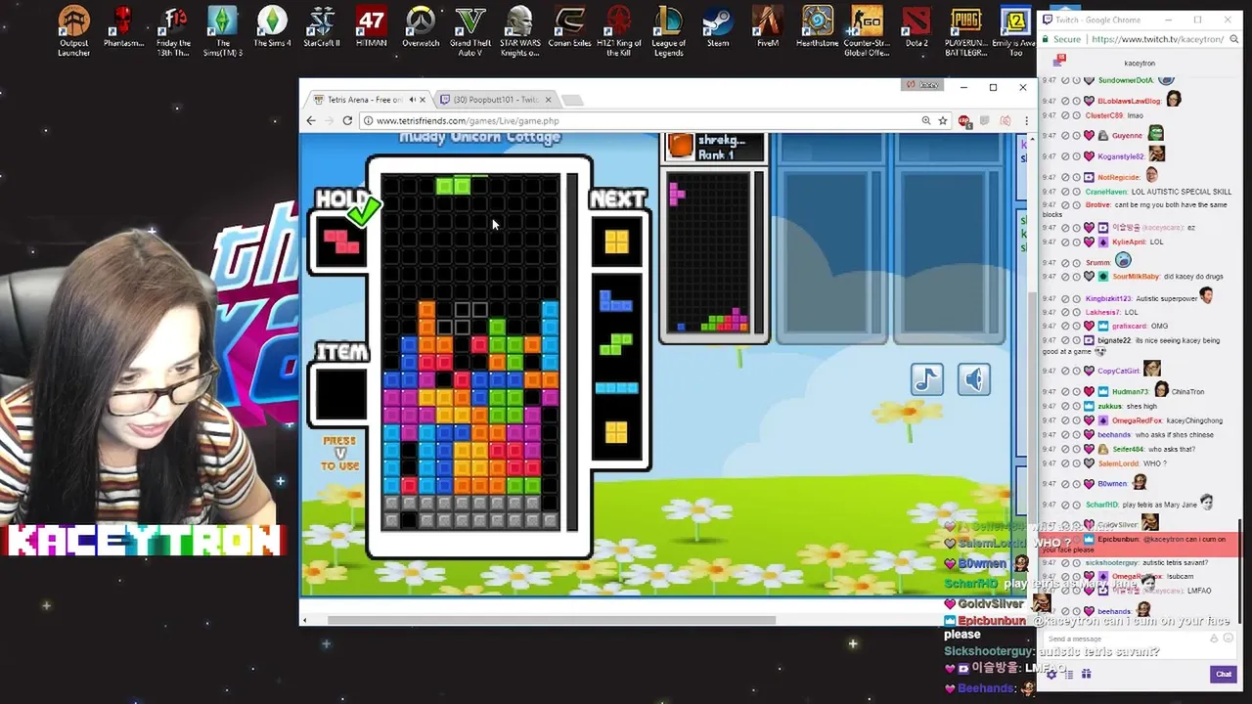This screenshot has width=1252, height=704.
Task: Open PLAYERUNKNOWN'S BATTLEGROUNDS shortcut
Action: coord(965,31)
